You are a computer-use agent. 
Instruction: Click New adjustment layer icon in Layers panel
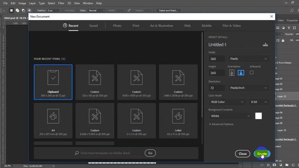(281, 165)
